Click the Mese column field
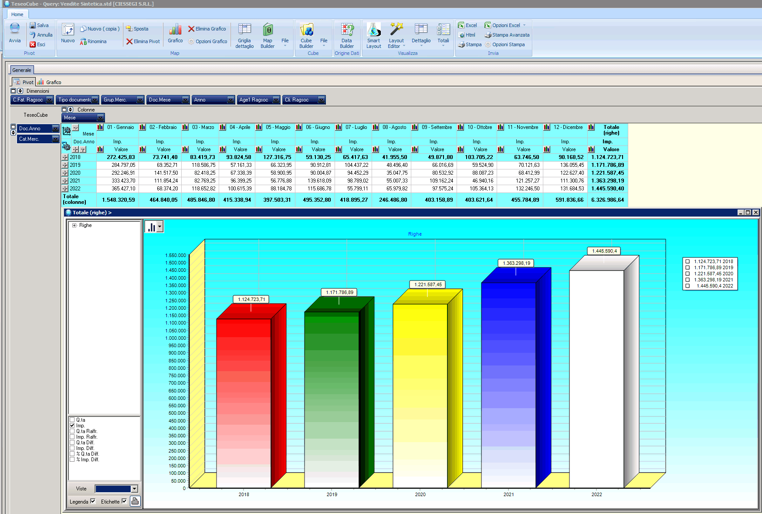Viewport: 762px width, 514px height. [x=83, y=118]
